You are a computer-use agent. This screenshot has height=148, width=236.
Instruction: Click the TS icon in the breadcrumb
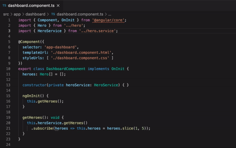click(x=53, y=14)
